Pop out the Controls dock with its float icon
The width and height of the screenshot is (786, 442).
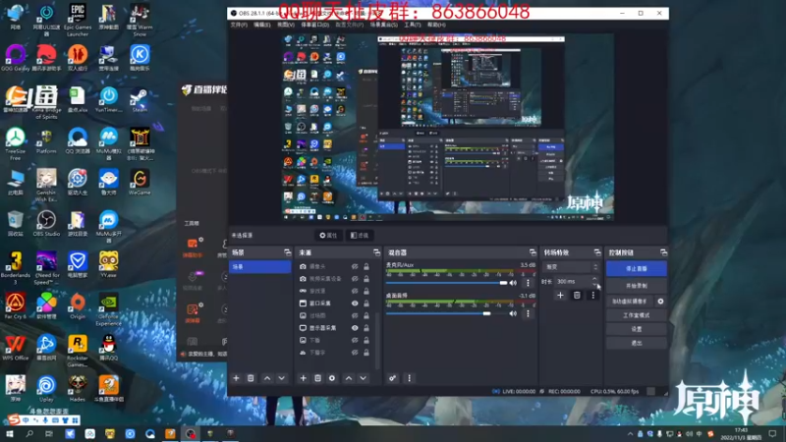coord(663,252)
